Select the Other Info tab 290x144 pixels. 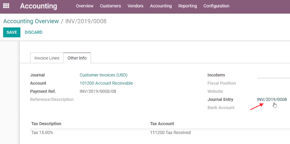[77, 58]
